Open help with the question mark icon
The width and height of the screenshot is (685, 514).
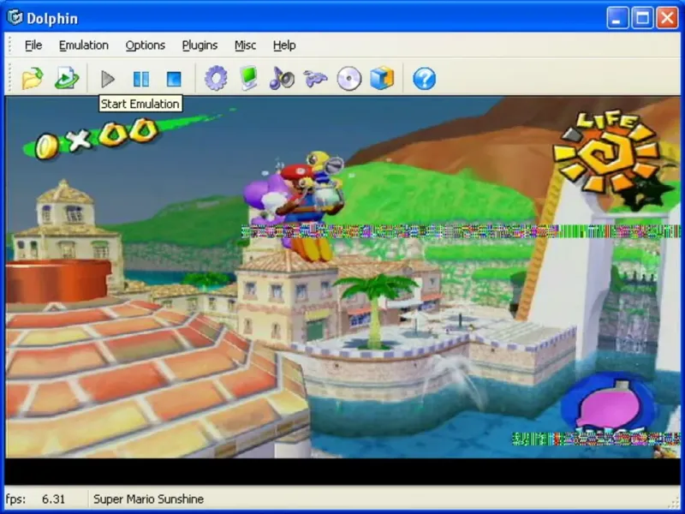[424, 79]
